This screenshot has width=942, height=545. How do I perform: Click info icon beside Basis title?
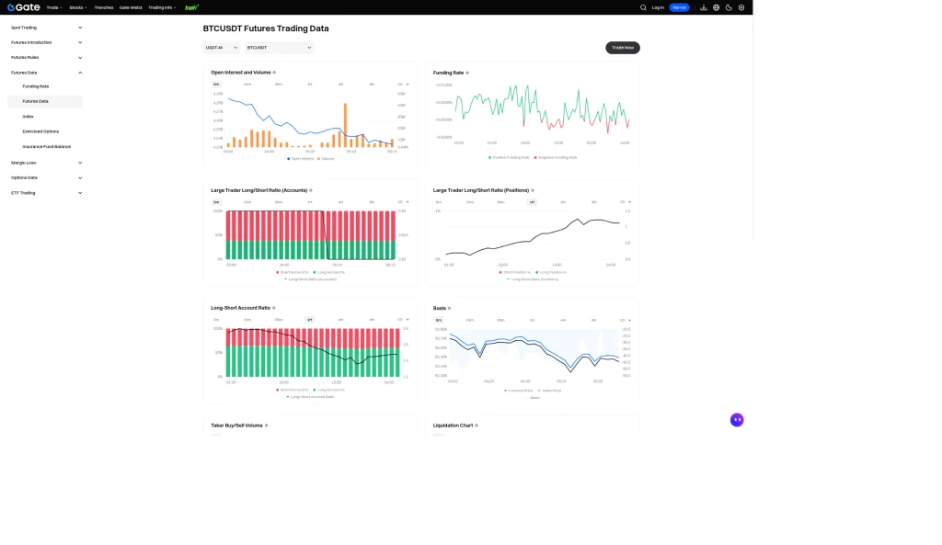(449, 309)
